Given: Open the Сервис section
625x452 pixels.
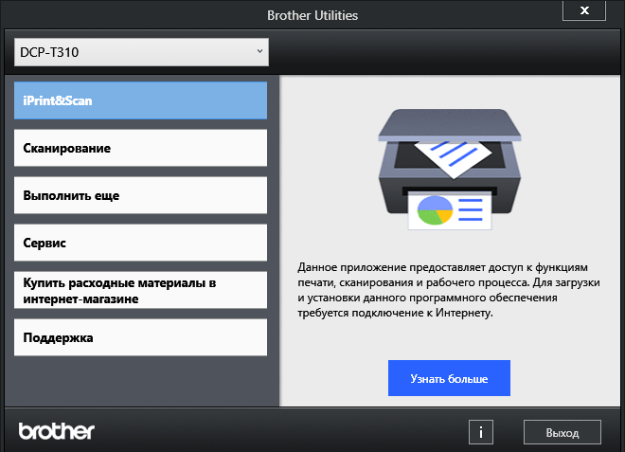Looking at the screenshot, I should point(140,243).
